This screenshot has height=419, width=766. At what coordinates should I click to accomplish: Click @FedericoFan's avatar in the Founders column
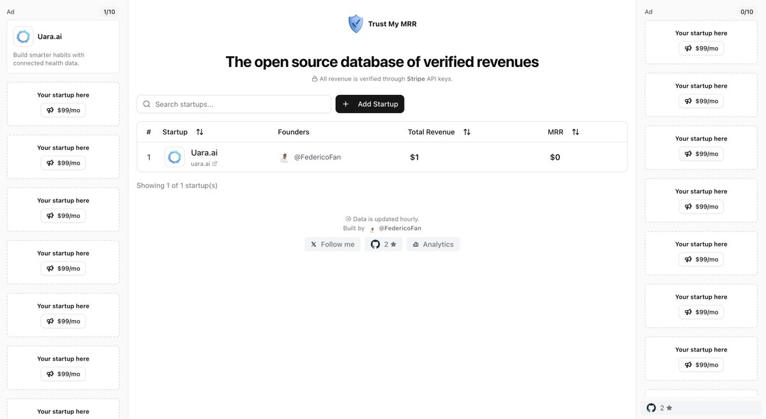(284, 156)
